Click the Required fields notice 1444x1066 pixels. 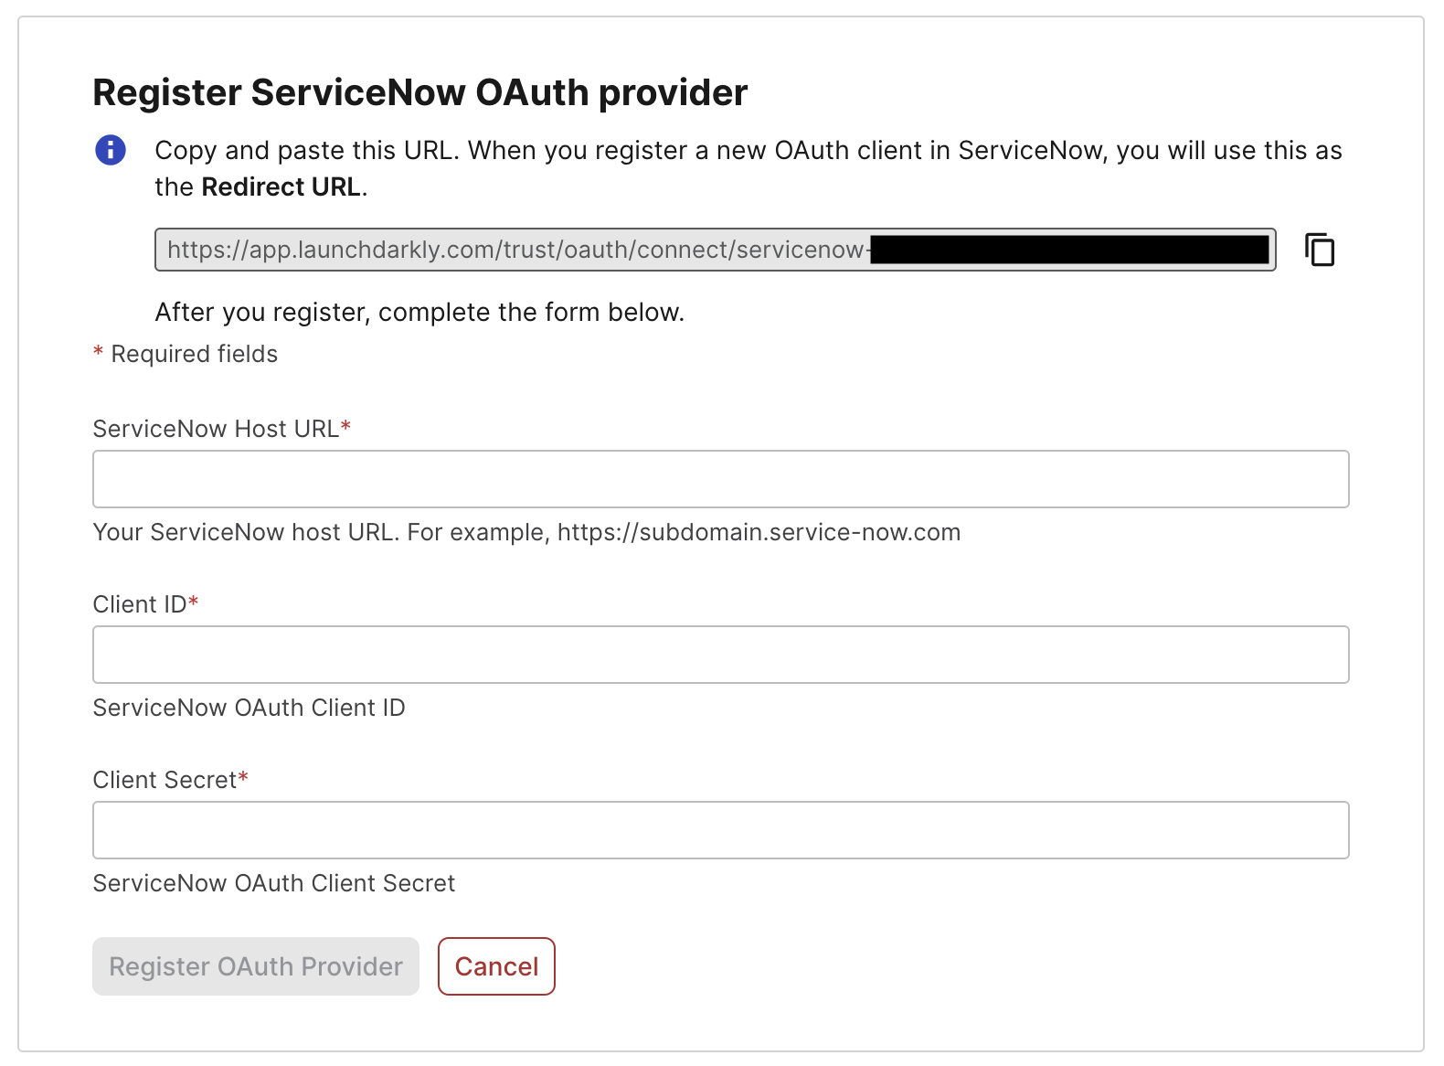(185, 354)
